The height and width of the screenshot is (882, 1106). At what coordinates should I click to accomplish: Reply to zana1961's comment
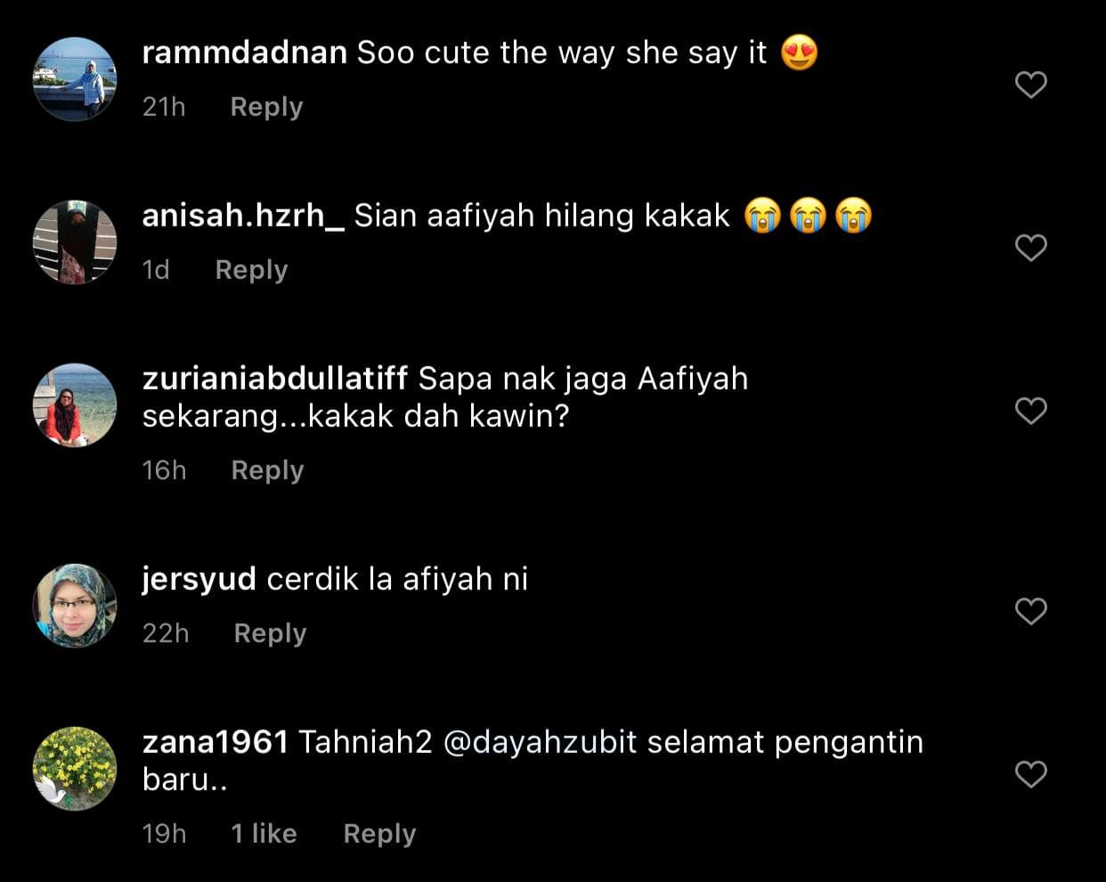tap(379, 834)
